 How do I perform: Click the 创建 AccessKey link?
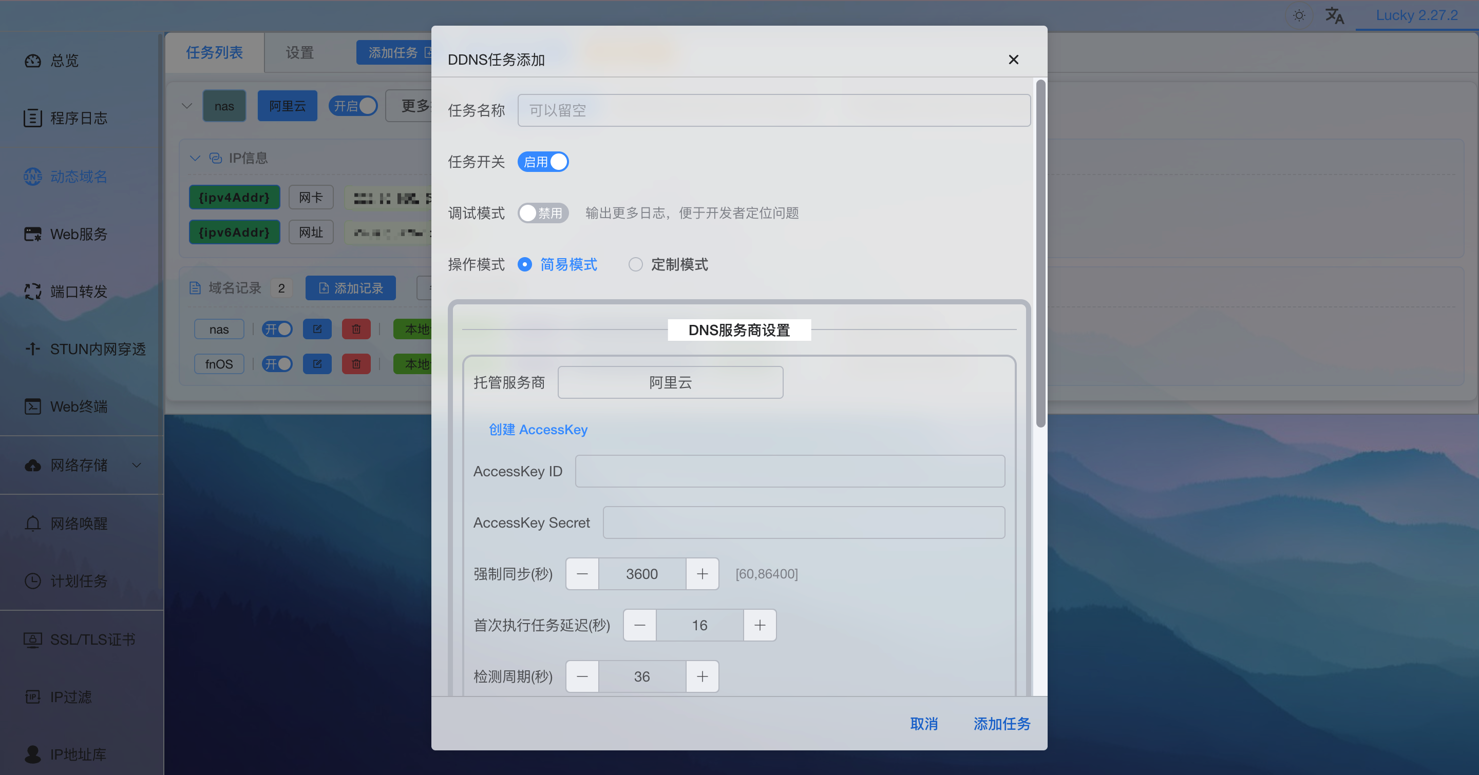[538, 430]
